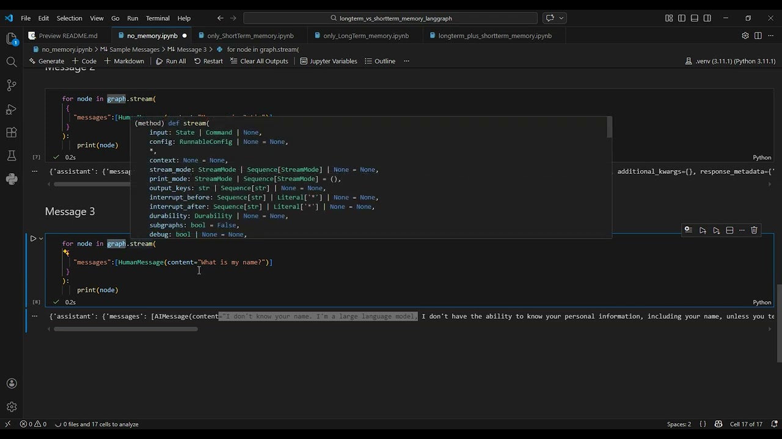Open the Copilot chat icon in title bar
Screen dimensions: 782x439
[550, 18]
